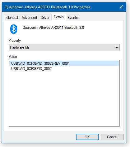Show the Events tab
This screenshot has width=130, height=147.
72,18
